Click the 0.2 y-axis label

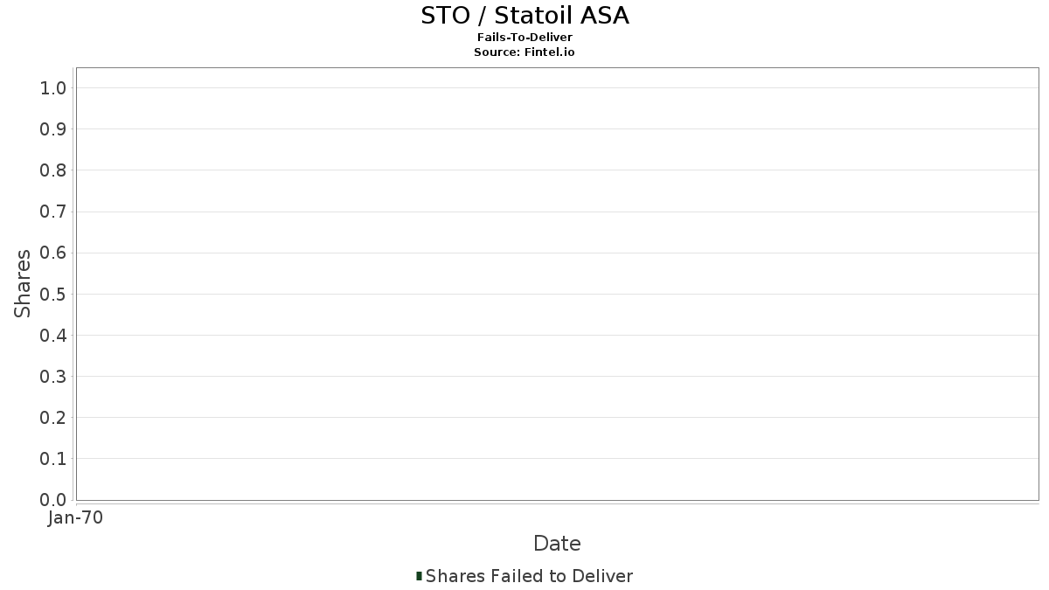pyautogui.click(x=53, y=418)
